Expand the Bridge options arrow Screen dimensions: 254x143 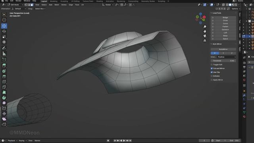(213, 17)
